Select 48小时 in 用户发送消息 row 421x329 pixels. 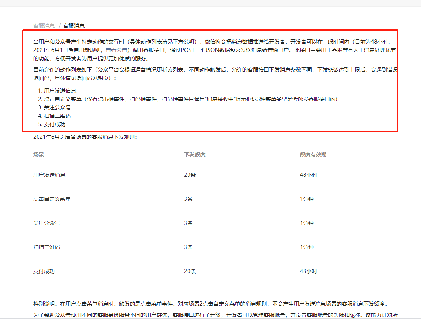(308, 175)
